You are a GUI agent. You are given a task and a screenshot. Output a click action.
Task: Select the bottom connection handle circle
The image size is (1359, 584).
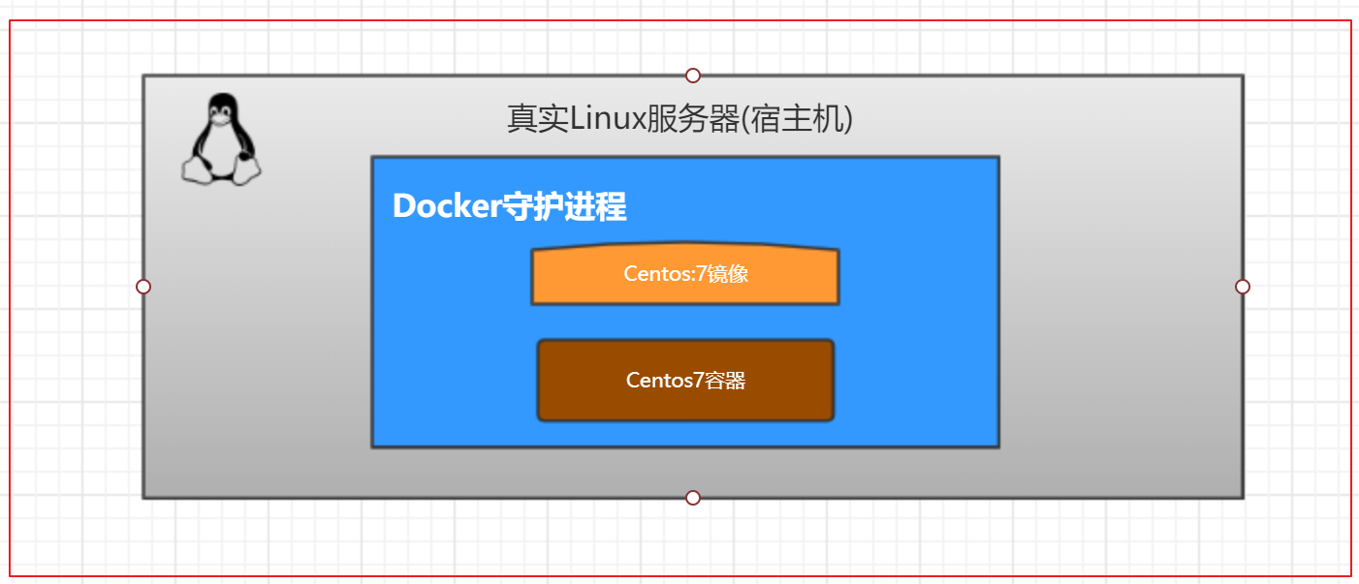[x=693, y=498]
